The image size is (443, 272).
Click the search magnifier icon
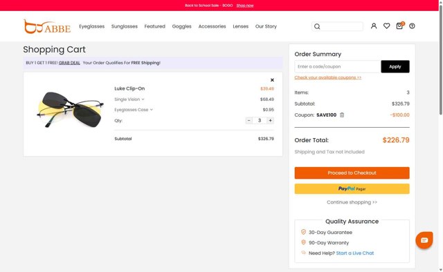click(317, 26)
